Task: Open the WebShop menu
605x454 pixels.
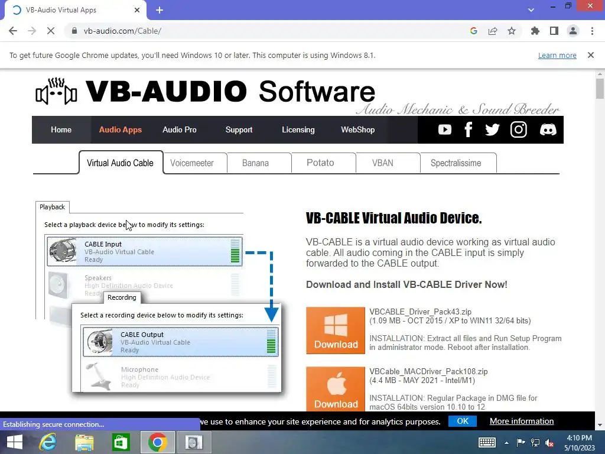Action: 357,129
